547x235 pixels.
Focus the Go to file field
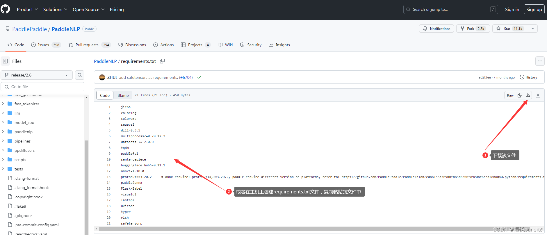click(42, 87)
